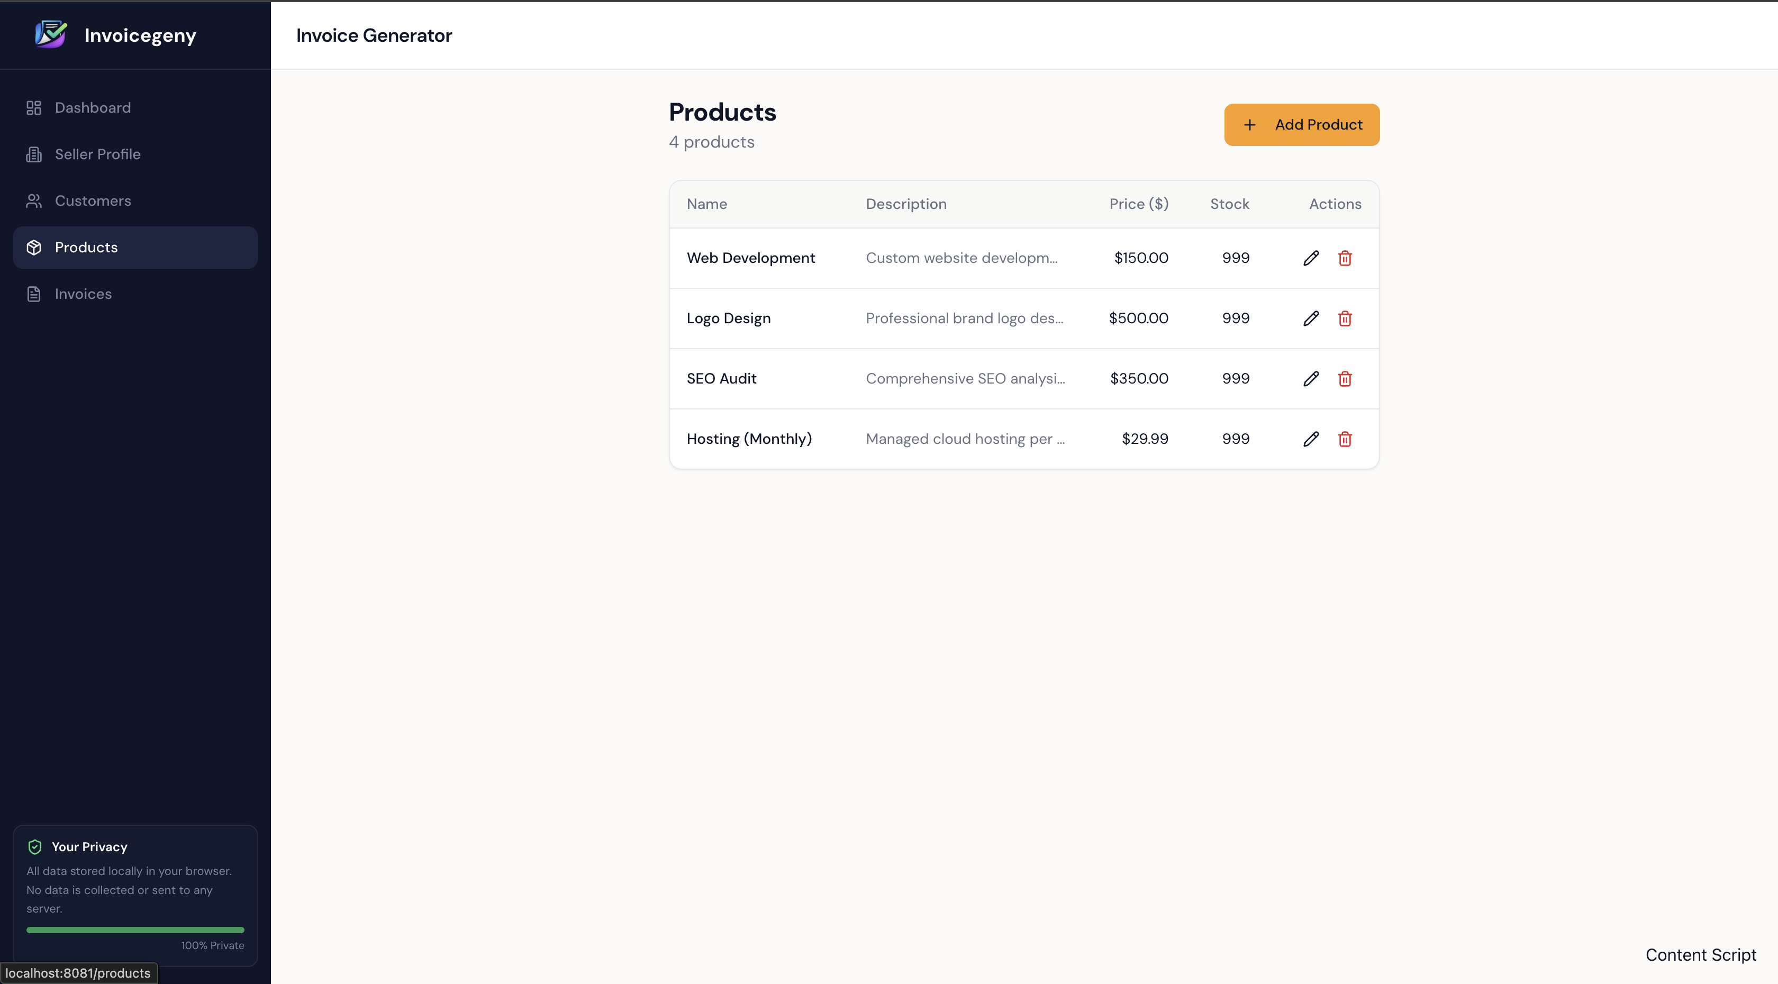This screenshot has height=984, width=1778.
Task: Delete the Hosting (Monthly) product
Action: click(x=1345, y=439)
